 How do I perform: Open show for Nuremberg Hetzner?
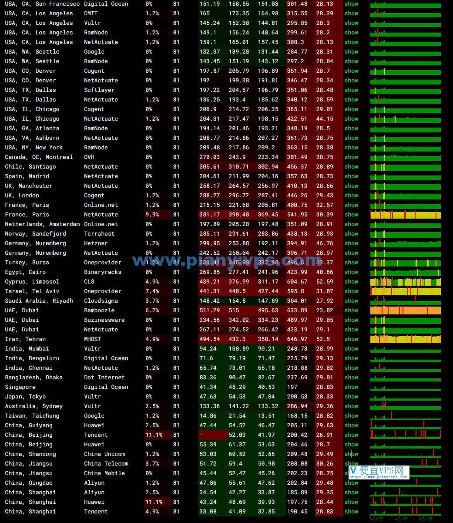(351, 243)
